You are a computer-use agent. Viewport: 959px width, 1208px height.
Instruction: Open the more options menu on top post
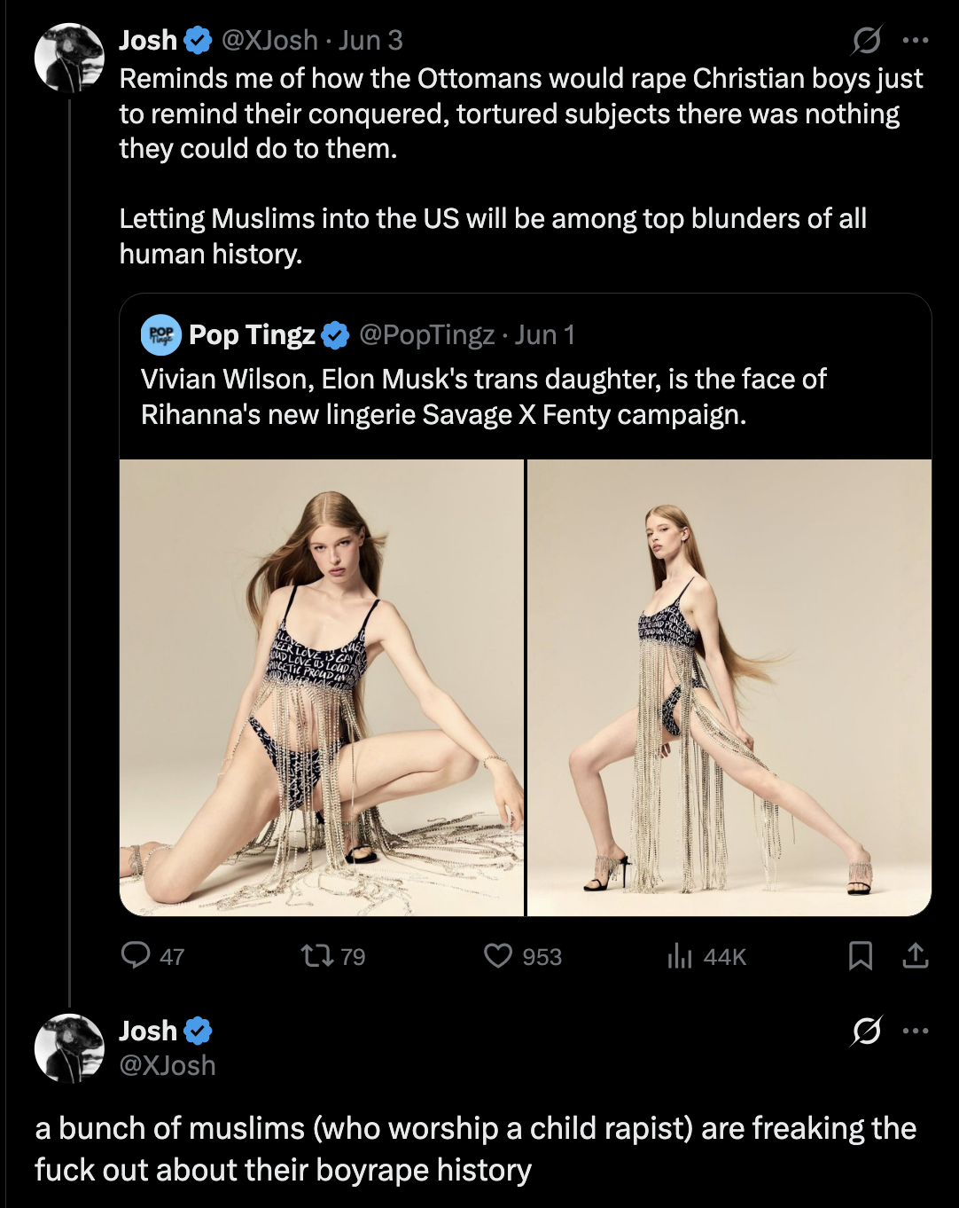(915, 40)
